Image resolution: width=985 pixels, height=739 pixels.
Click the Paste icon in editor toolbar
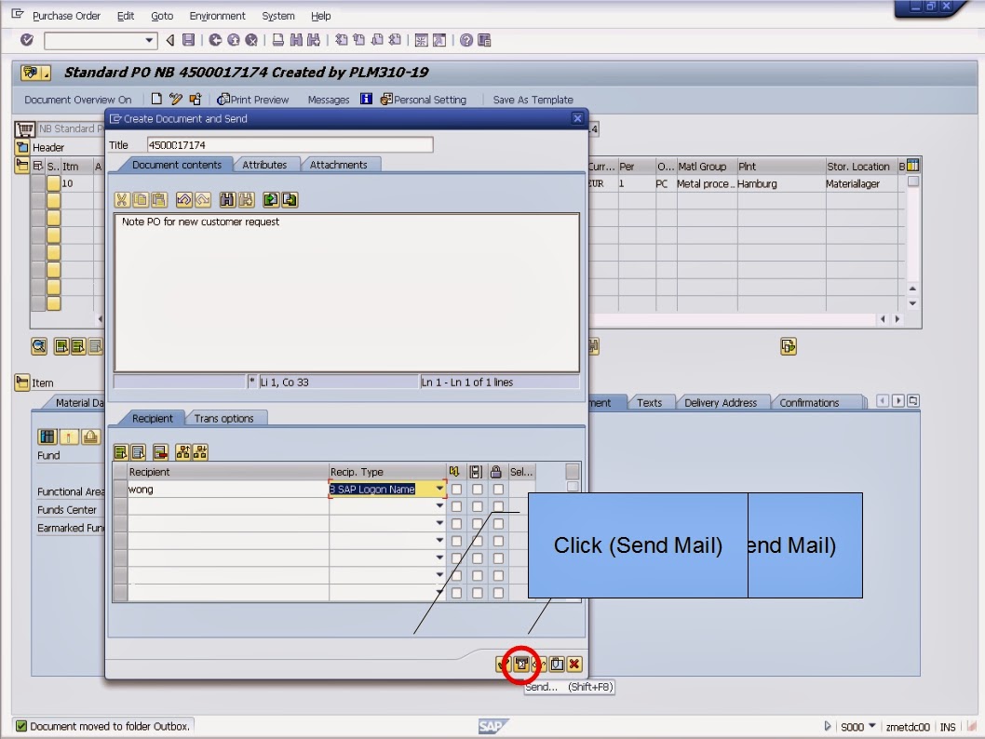[x=159, y=200]
